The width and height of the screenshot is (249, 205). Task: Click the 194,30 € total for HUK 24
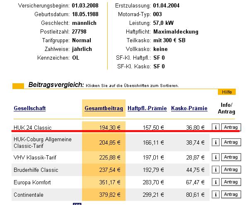point(110,128)
